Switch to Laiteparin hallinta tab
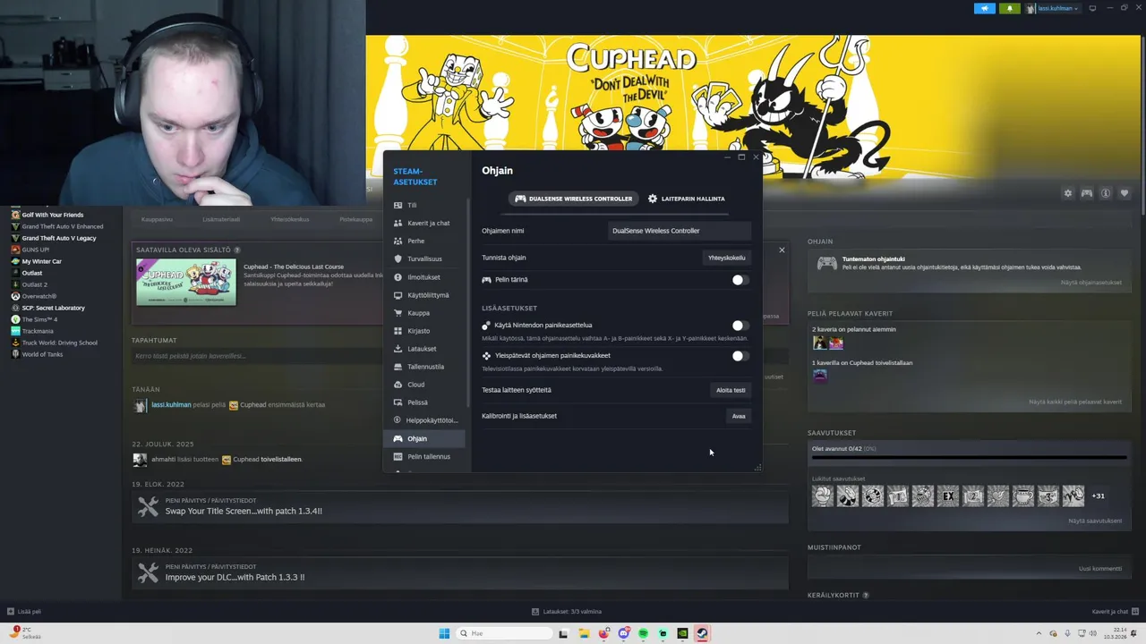The image size is (1146, 644). (x=687, y=199)
